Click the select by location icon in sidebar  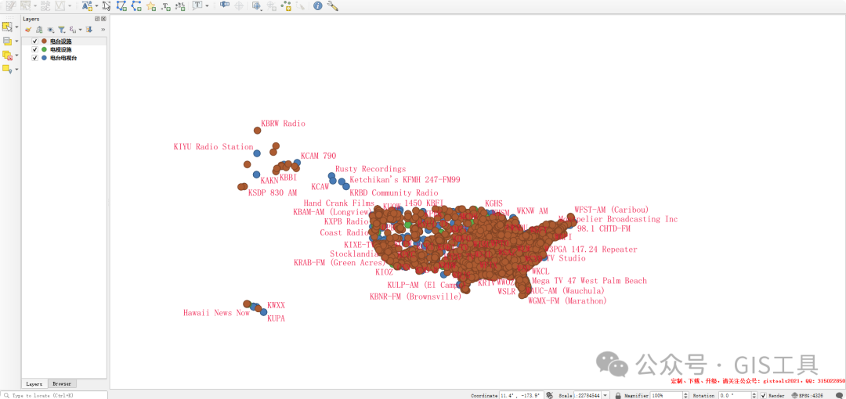pos(7,69)
